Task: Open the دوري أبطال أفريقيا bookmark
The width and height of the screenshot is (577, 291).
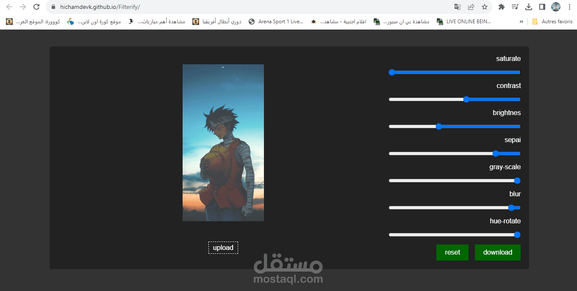Action: coord(217,21)
